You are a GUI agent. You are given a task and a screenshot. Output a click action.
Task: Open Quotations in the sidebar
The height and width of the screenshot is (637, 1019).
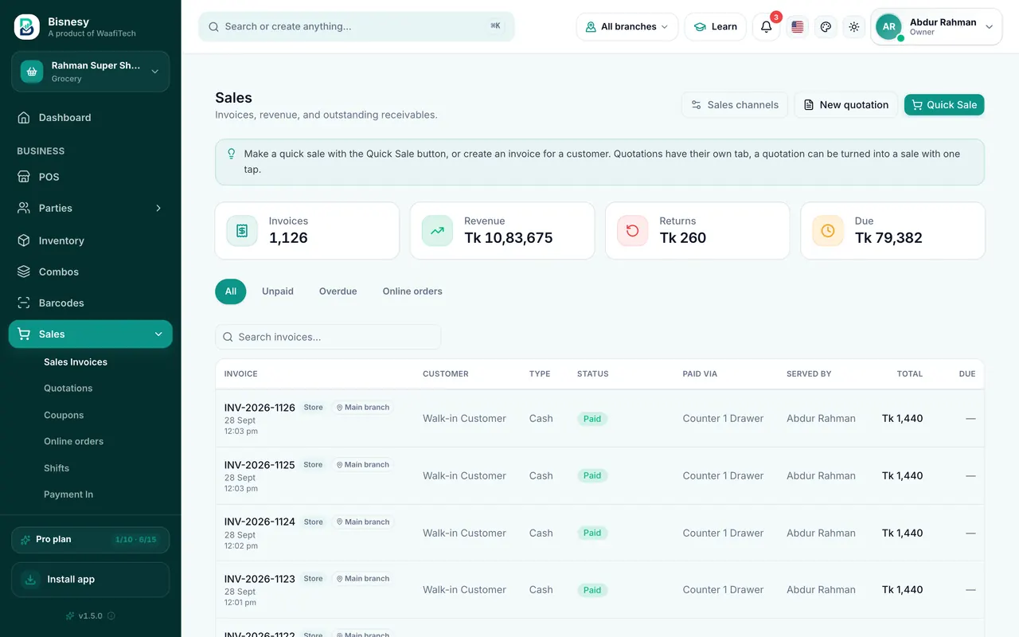pos(68,389)
